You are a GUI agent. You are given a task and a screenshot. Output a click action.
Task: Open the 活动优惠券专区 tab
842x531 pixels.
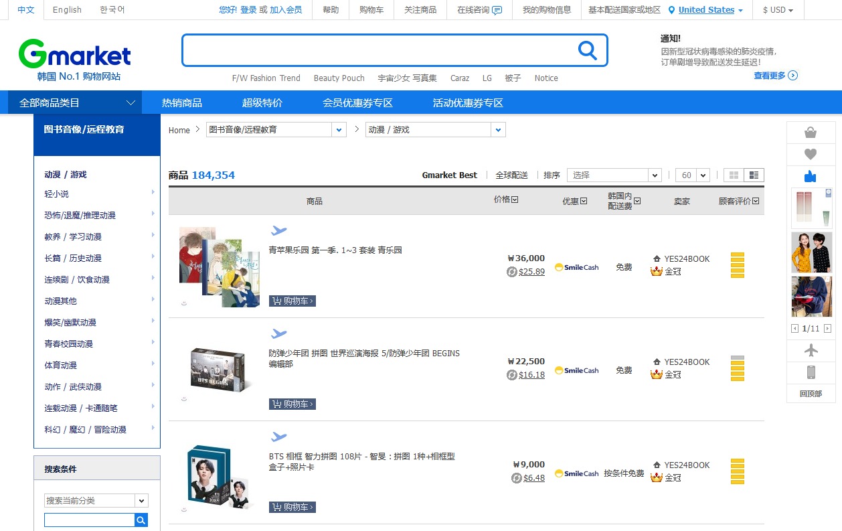[x=468, y=102]
